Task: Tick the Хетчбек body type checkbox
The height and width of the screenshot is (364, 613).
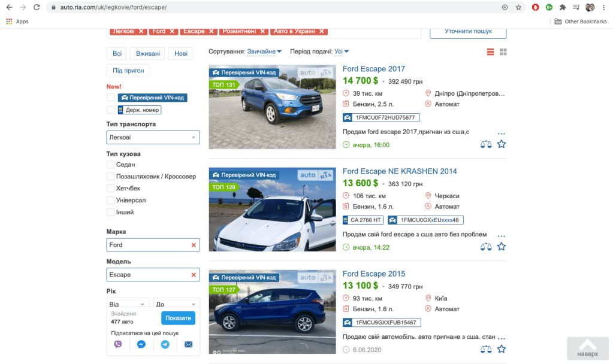Action: tap(110, 189)
